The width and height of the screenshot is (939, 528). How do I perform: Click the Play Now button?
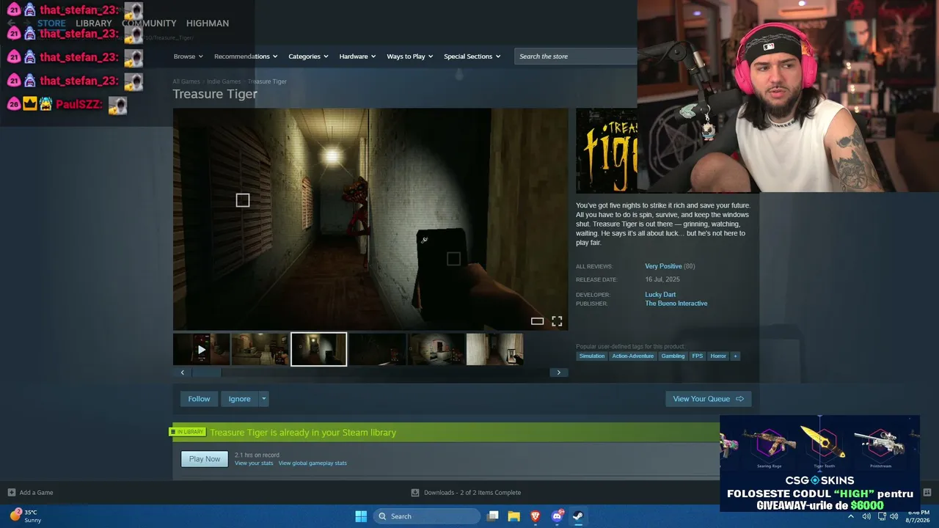(205, 459)
